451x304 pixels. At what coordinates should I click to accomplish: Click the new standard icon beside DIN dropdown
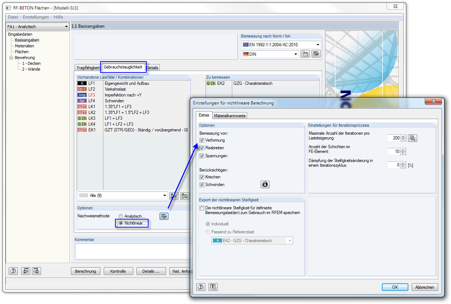pos(305,54)
